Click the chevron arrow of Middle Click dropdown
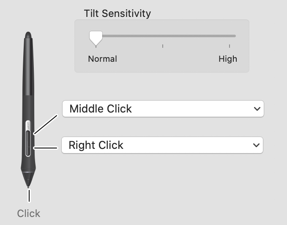This screenshot has width=287, height=225. coord(257,109)
